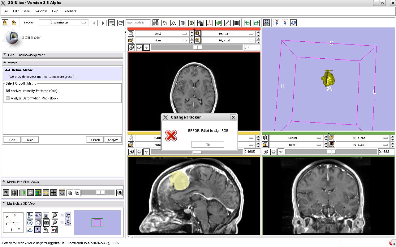Click the yellow crosshair icon in Slice Views

(x=46, y=193)
